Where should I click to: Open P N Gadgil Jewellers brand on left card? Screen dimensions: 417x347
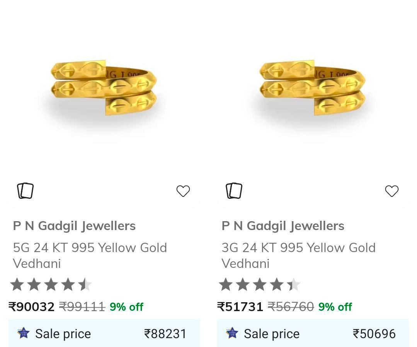[74, 226]
